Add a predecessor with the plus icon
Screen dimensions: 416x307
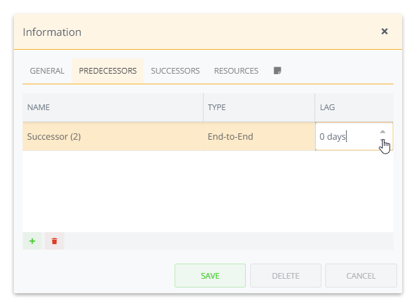(x=32, y=241)
